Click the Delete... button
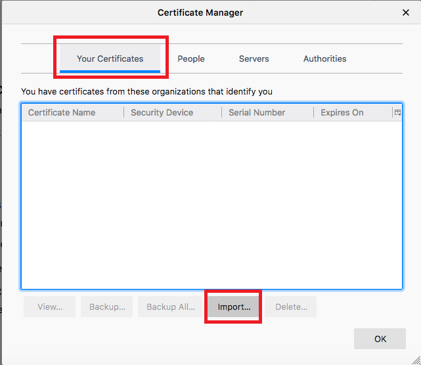 291,307
